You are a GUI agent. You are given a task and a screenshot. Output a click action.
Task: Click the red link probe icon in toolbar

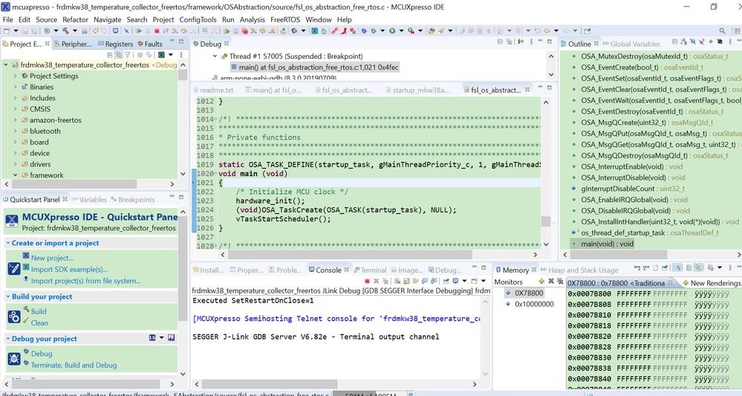[x=334, y=30]
